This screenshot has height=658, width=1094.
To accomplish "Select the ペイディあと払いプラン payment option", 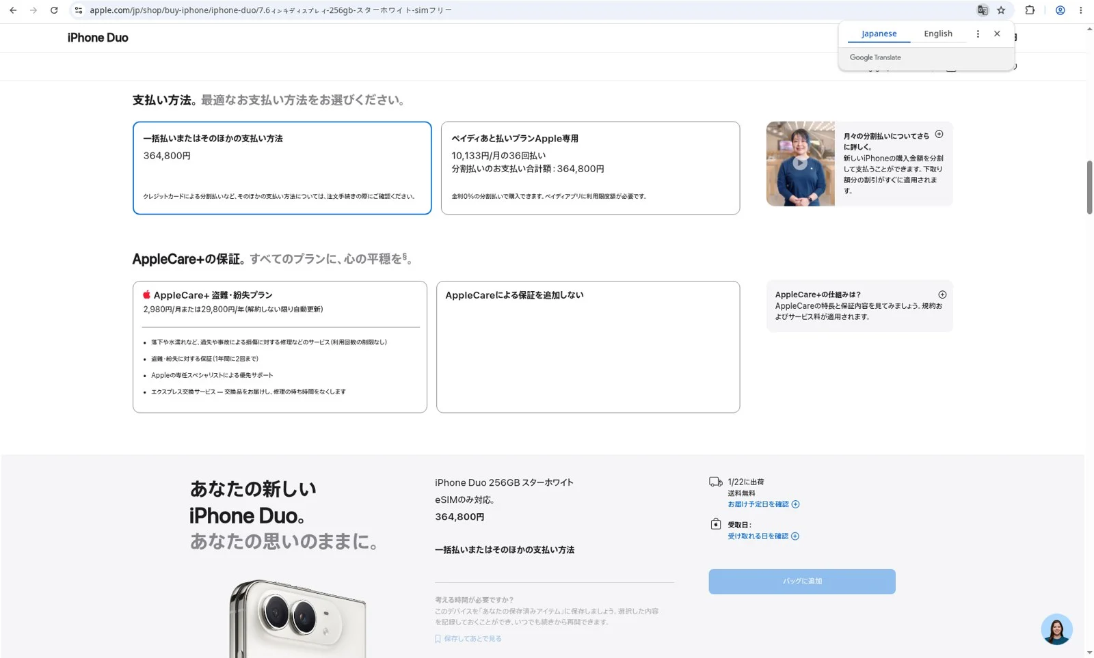I will coord(590,168).
